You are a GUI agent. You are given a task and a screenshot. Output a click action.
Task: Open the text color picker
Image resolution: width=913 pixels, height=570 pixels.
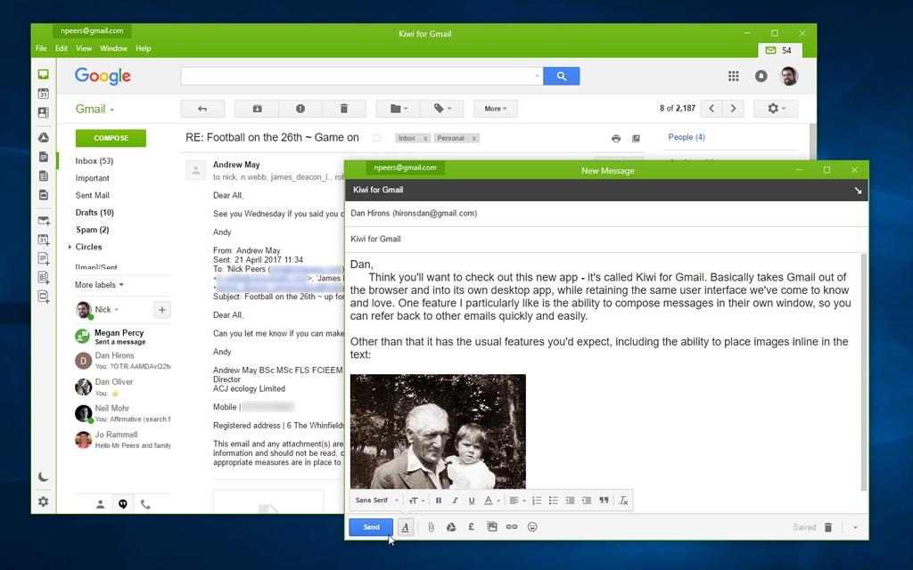[491, 501]
